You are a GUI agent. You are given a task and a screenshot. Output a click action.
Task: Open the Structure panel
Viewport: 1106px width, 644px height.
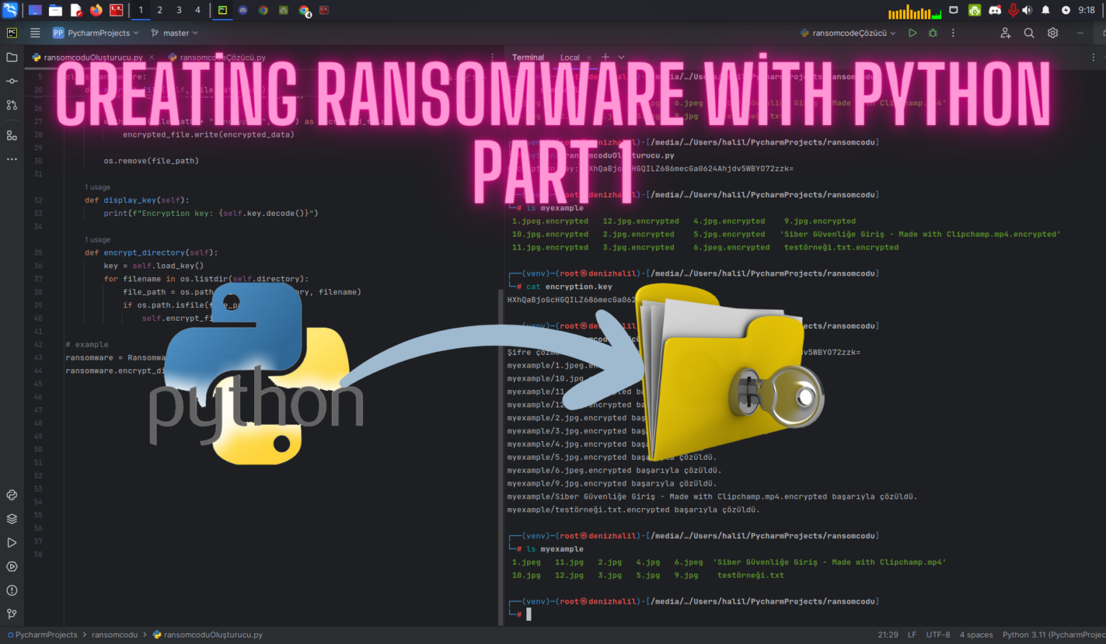pos(11,135)
